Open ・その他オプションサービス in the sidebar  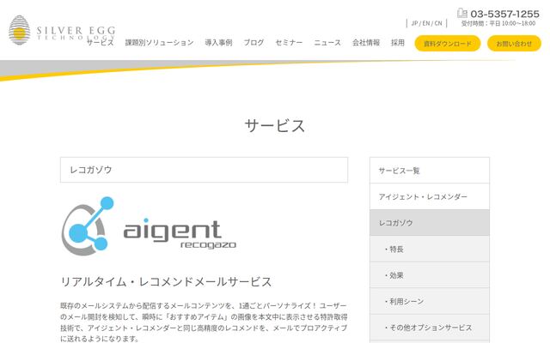(430, 328)
